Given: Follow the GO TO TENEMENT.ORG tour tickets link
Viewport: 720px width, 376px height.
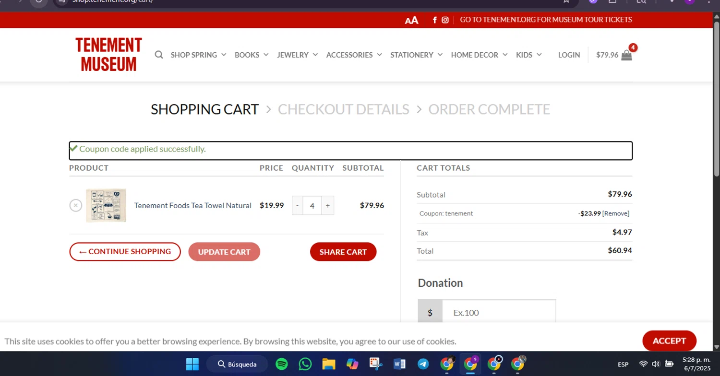Looking at the screenshot, I should [546, 20].
